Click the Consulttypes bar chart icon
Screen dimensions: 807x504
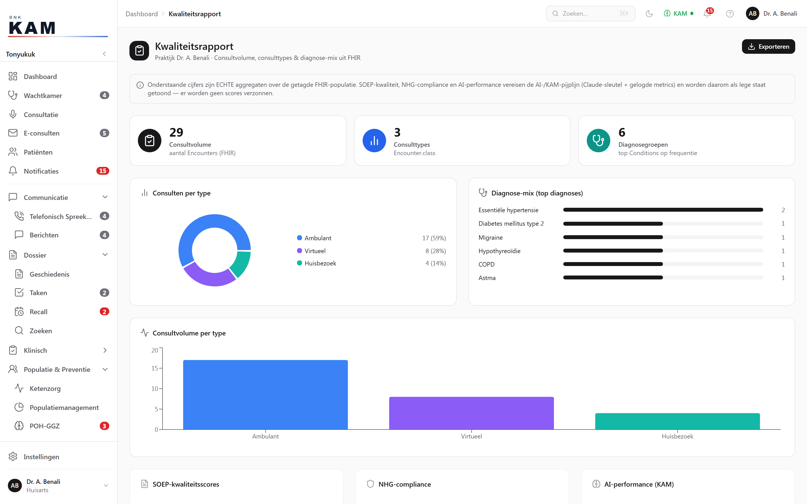point(374,141)
